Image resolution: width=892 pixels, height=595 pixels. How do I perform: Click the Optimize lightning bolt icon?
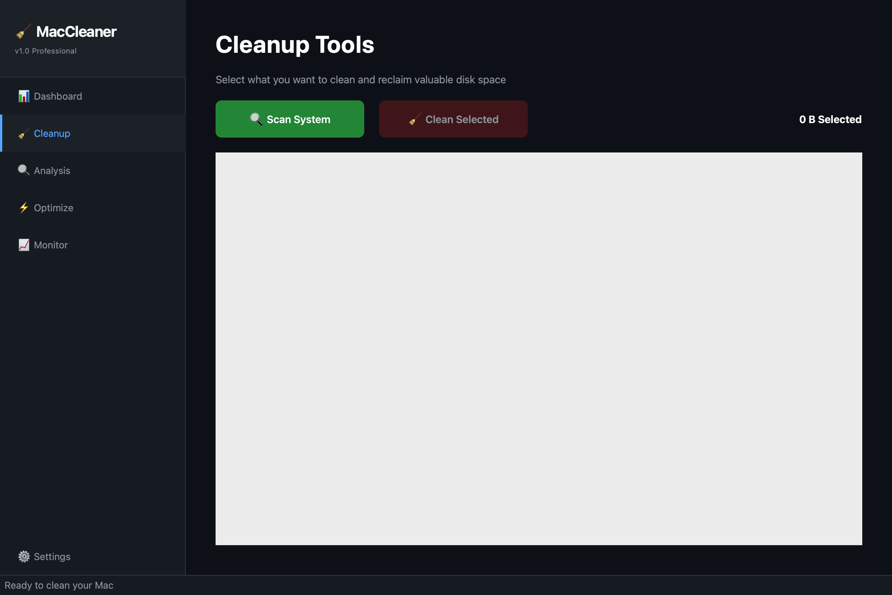click(23, 208)
